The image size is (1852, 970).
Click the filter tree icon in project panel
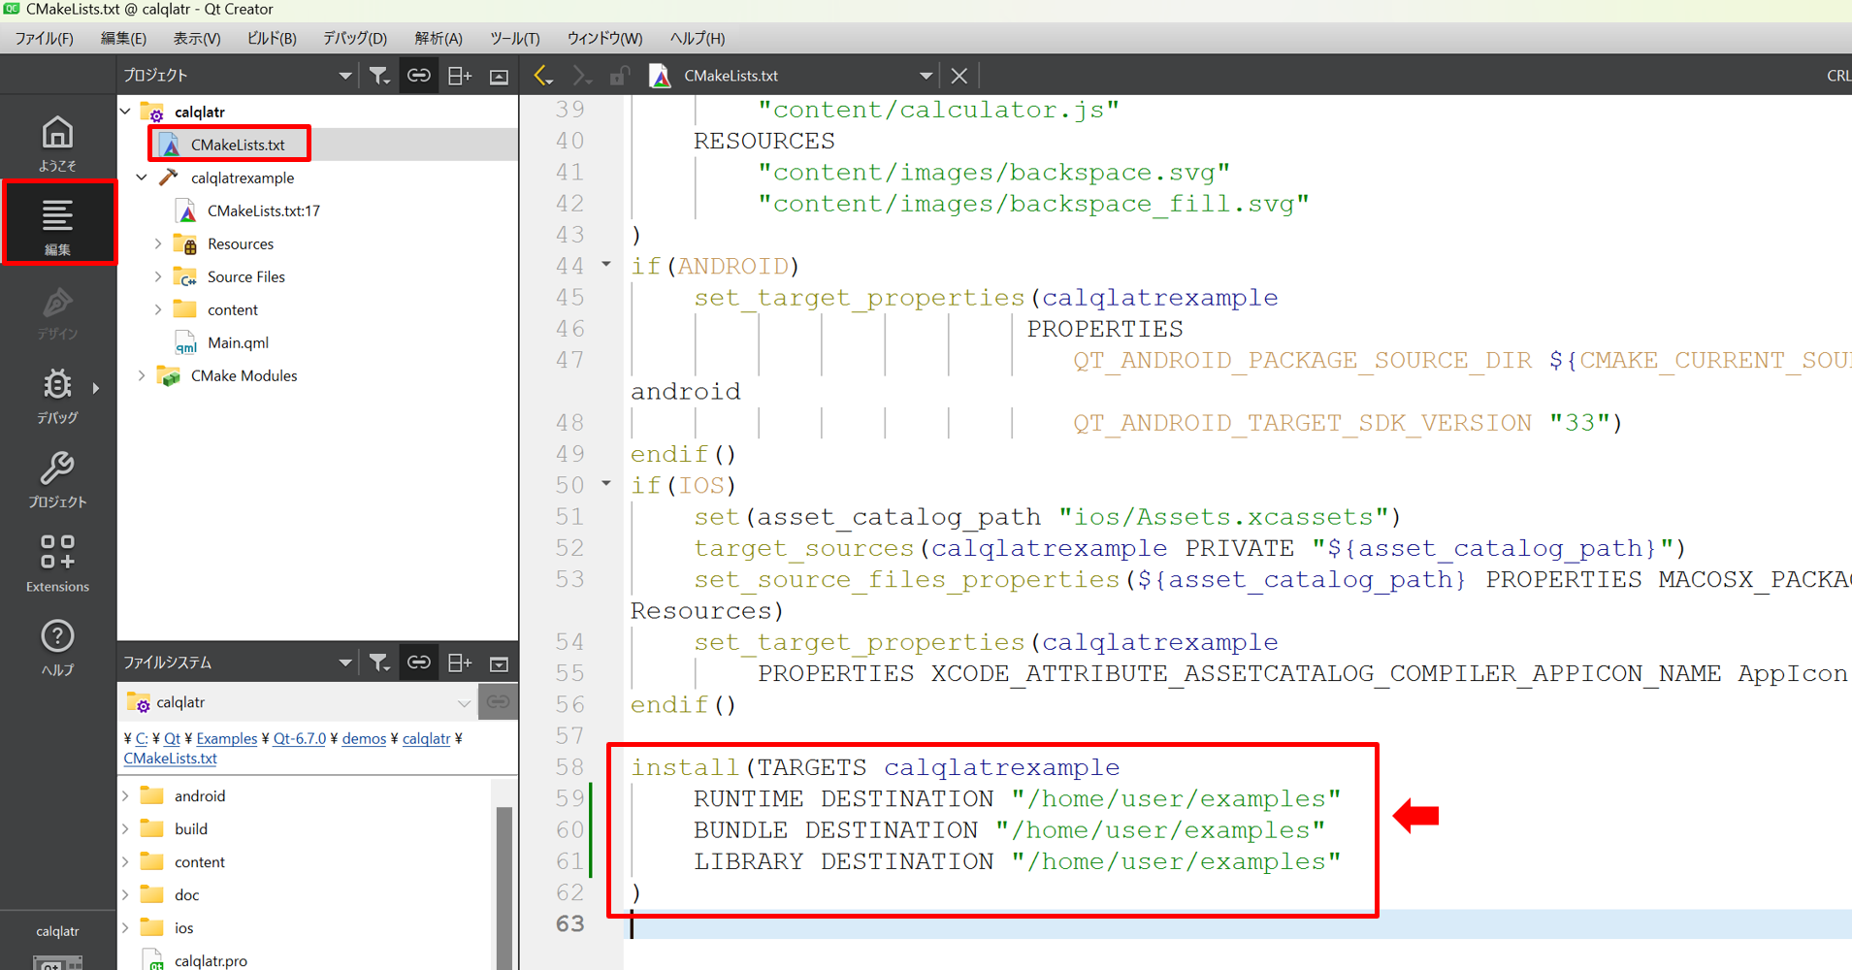pos(379,76)
